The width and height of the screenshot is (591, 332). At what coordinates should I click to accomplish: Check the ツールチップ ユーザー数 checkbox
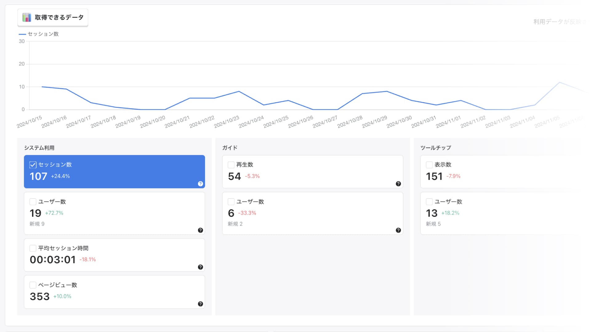click(x=429, y=202)
